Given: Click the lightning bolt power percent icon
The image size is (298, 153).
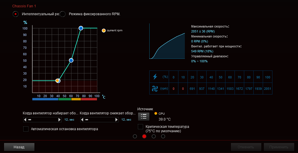Looking at the screenshot, I should [155, 77].
